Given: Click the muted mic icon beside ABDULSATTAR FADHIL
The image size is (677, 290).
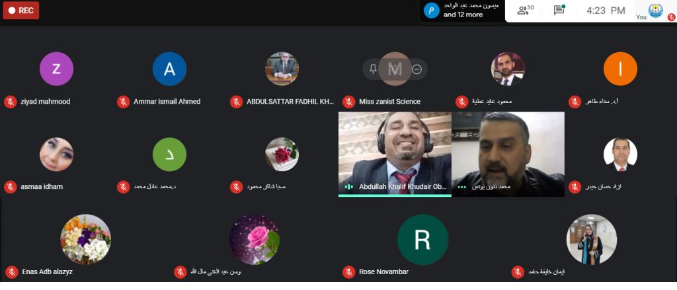Looking at the screenshot, I should point(236,102).
